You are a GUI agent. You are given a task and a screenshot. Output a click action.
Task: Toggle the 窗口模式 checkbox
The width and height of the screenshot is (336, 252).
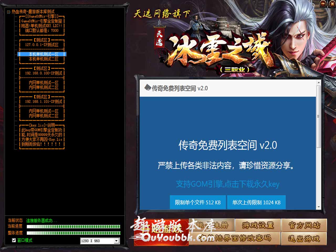click(x=14, y=240)
